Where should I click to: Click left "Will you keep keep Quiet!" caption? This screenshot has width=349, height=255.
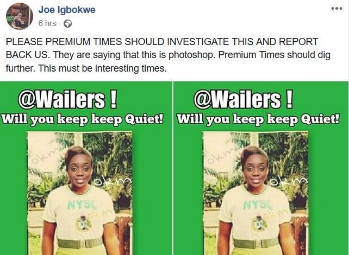point(82,120)
